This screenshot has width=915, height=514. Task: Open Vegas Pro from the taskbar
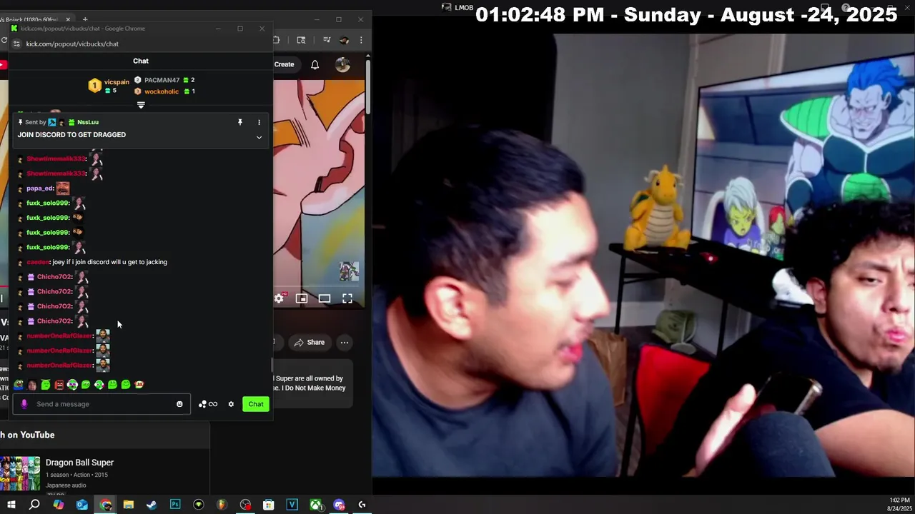(x=292, y=505)
